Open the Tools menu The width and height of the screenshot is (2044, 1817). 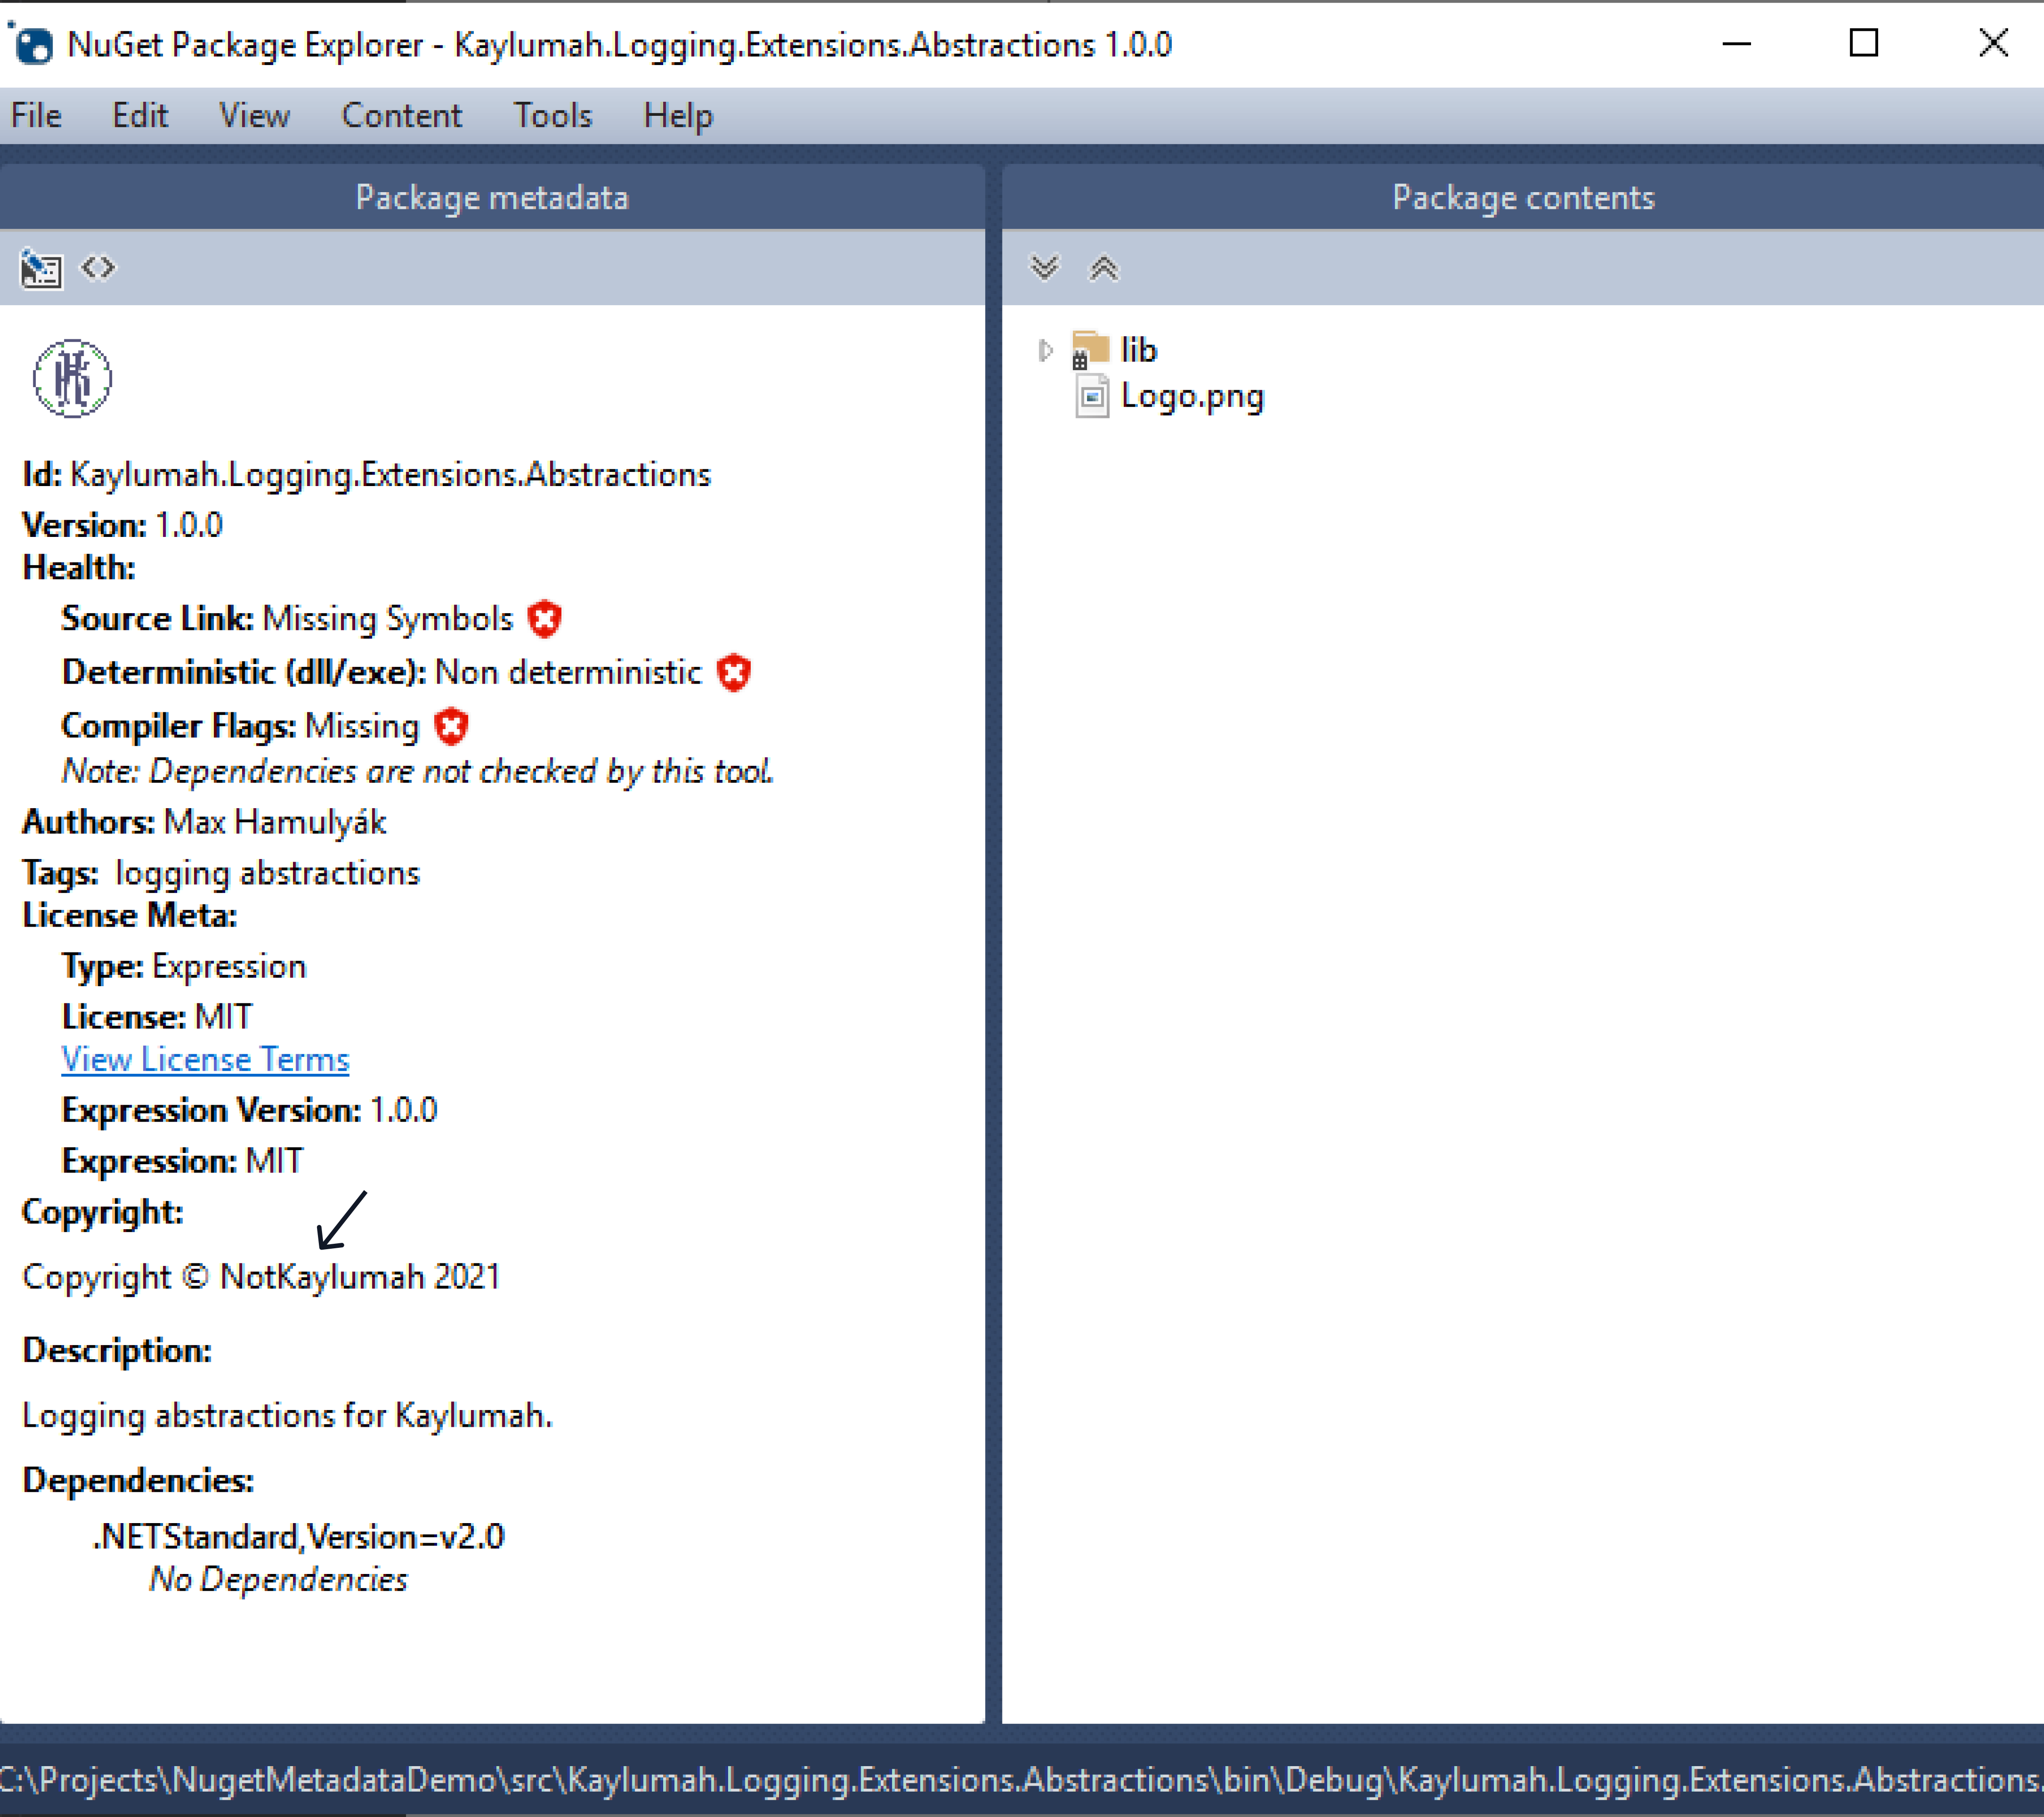553,116
